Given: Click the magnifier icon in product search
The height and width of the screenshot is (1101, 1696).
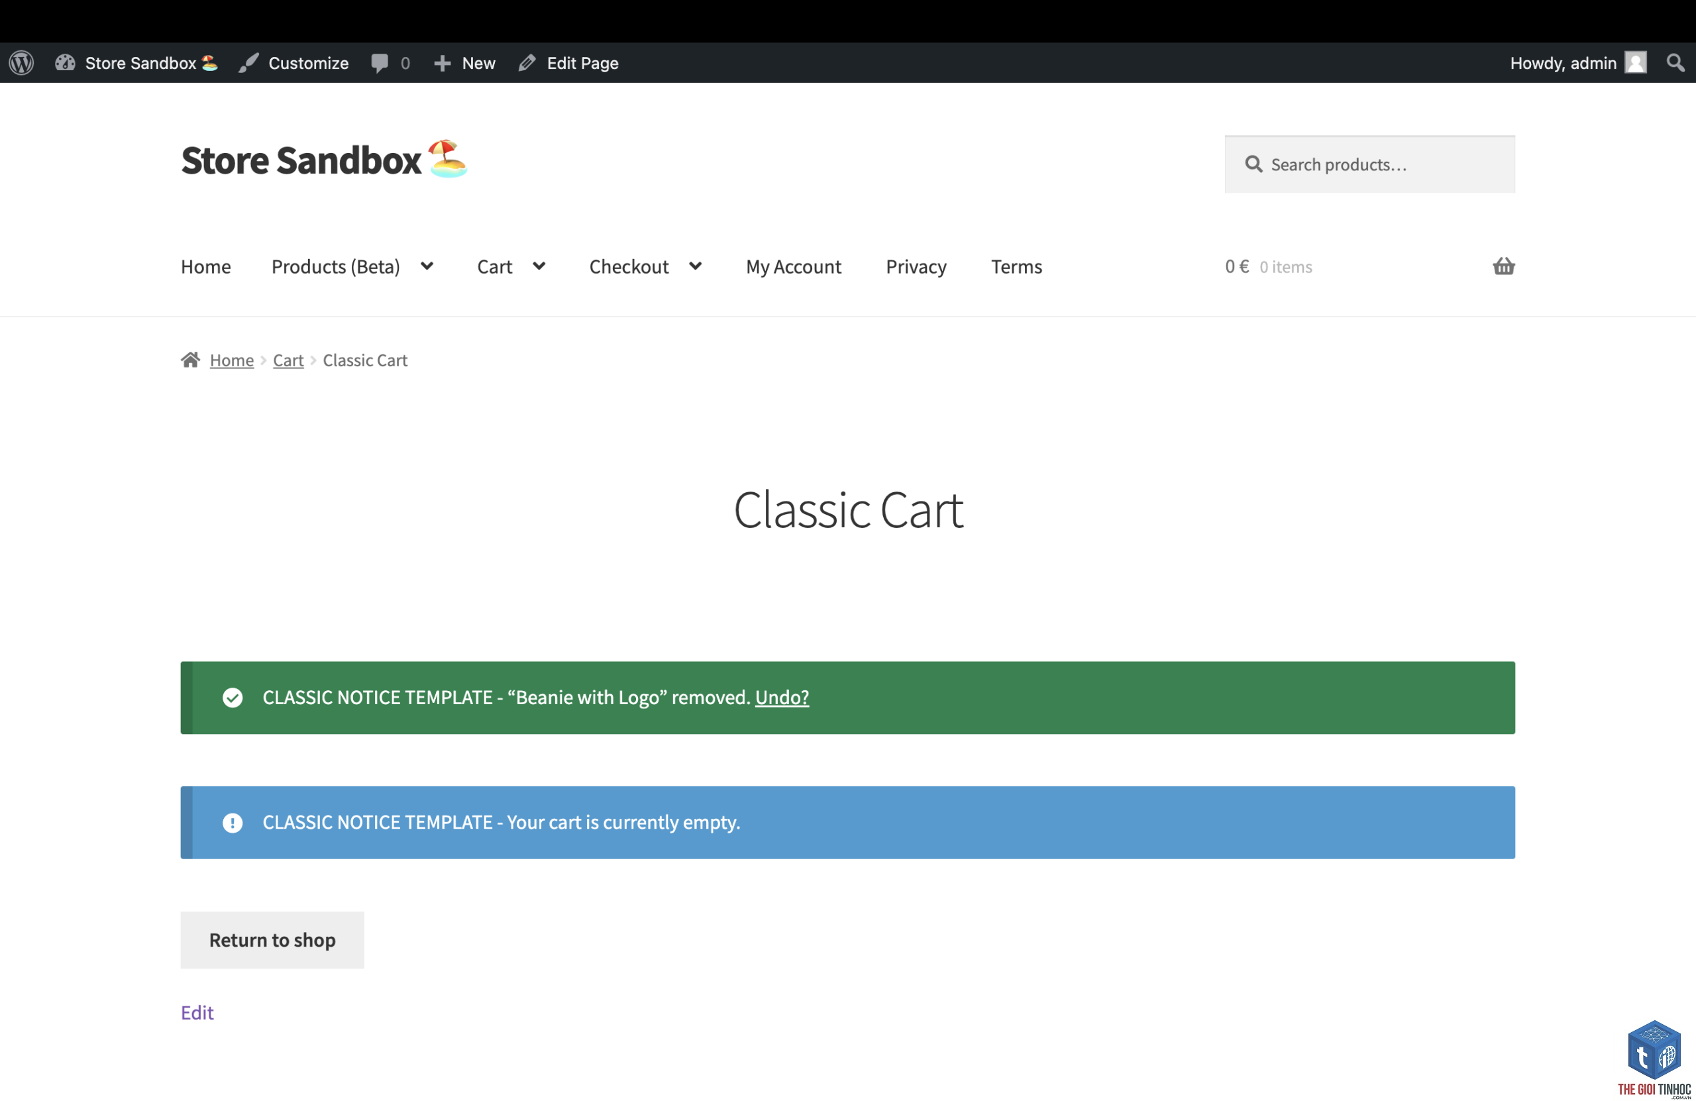Looking at the screenshot, I should pyautogui.click(x=1253, y=164).
